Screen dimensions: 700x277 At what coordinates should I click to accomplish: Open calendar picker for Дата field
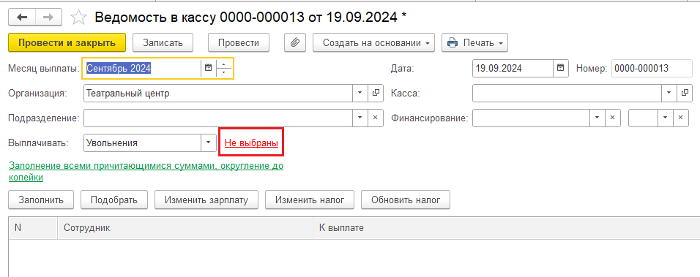[x=561, y=69]
